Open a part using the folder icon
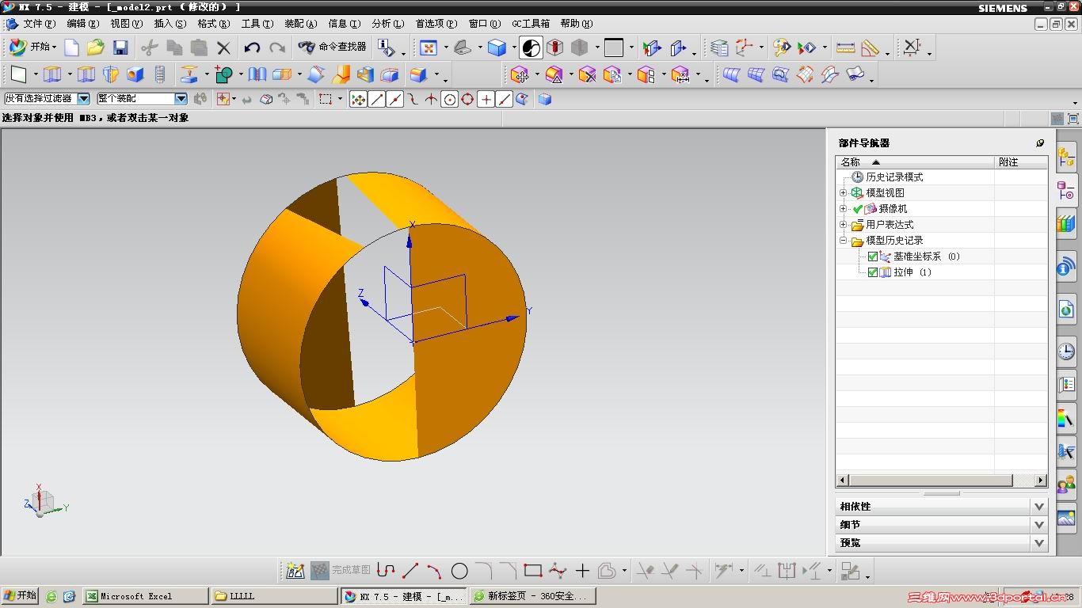The width and height of the screenshot is (1082, 608). coord(96,47)
